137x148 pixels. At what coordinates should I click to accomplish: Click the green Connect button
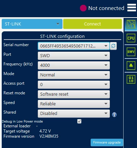tap(92, 24)
